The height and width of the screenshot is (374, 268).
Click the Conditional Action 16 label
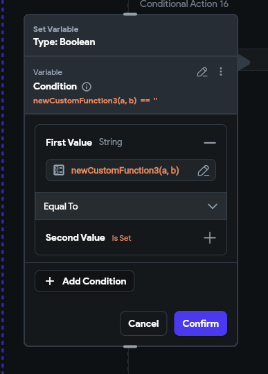(184, 4)
